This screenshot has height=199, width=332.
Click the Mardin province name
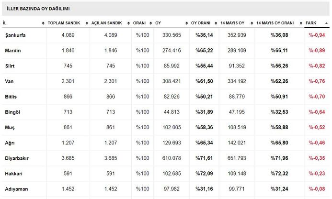pos(13,51)
